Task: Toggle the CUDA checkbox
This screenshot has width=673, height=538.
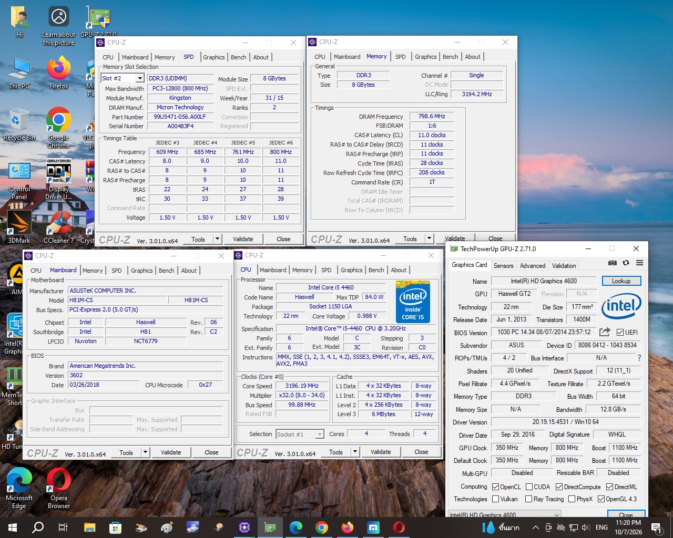Action: [x=529, y=487]
